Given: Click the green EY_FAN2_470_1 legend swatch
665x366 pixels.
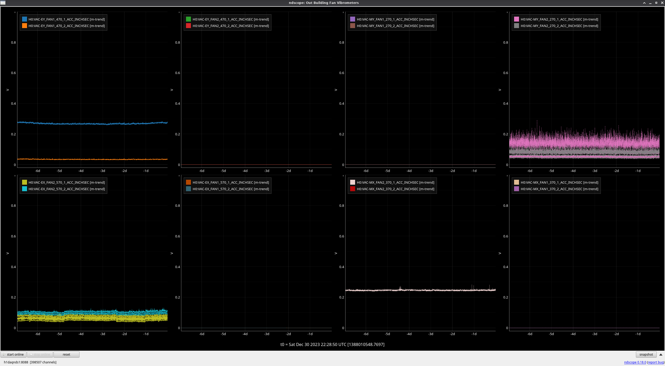Looking at the screenshot, I should click(x=189, y=19).
